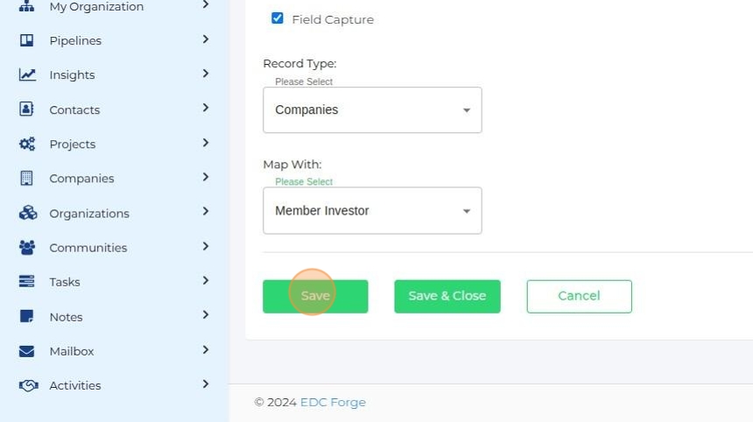Click the Projects gears icon
Image resolution: width=753 pixels, height=422 pixels.
coord(27,144)
